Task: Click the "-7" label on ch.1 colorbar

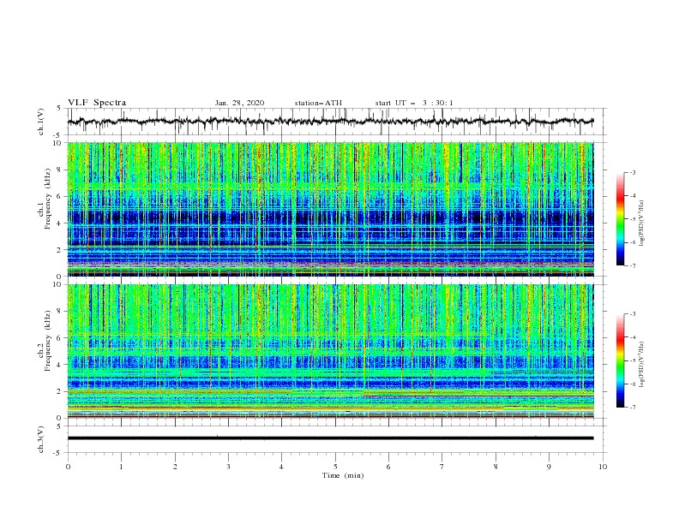Action: [x=633, y=265]
